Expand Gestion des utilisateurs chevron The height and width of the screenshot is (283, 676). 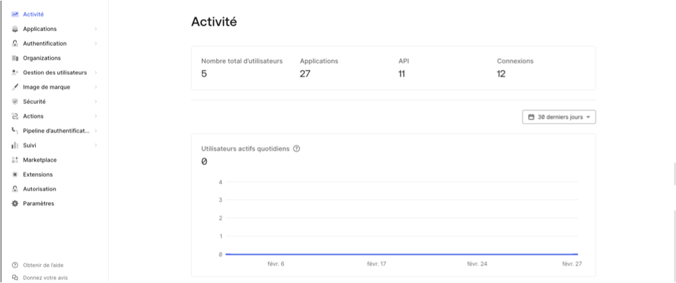click(x=96, y=72)
